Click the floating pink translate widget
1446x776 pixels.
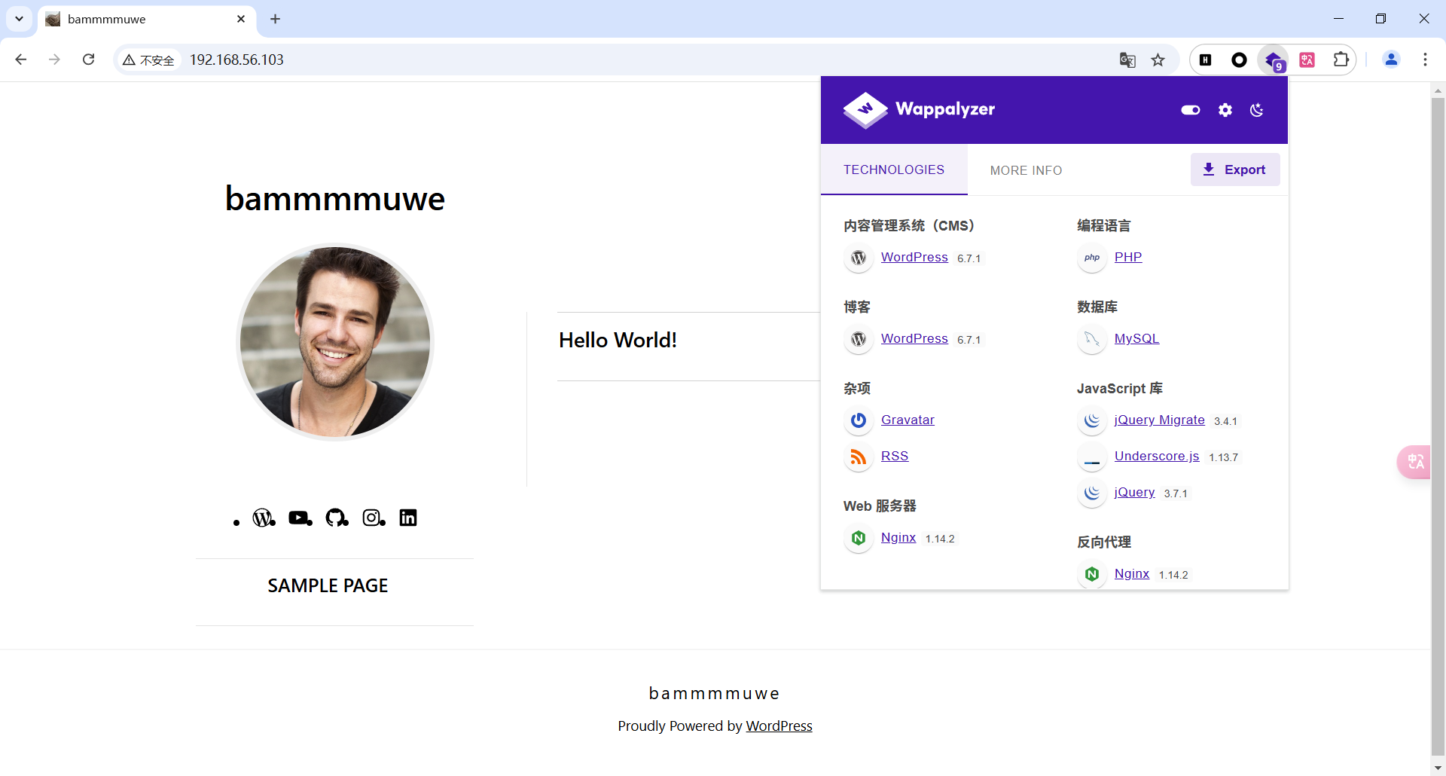[1414, 462]
